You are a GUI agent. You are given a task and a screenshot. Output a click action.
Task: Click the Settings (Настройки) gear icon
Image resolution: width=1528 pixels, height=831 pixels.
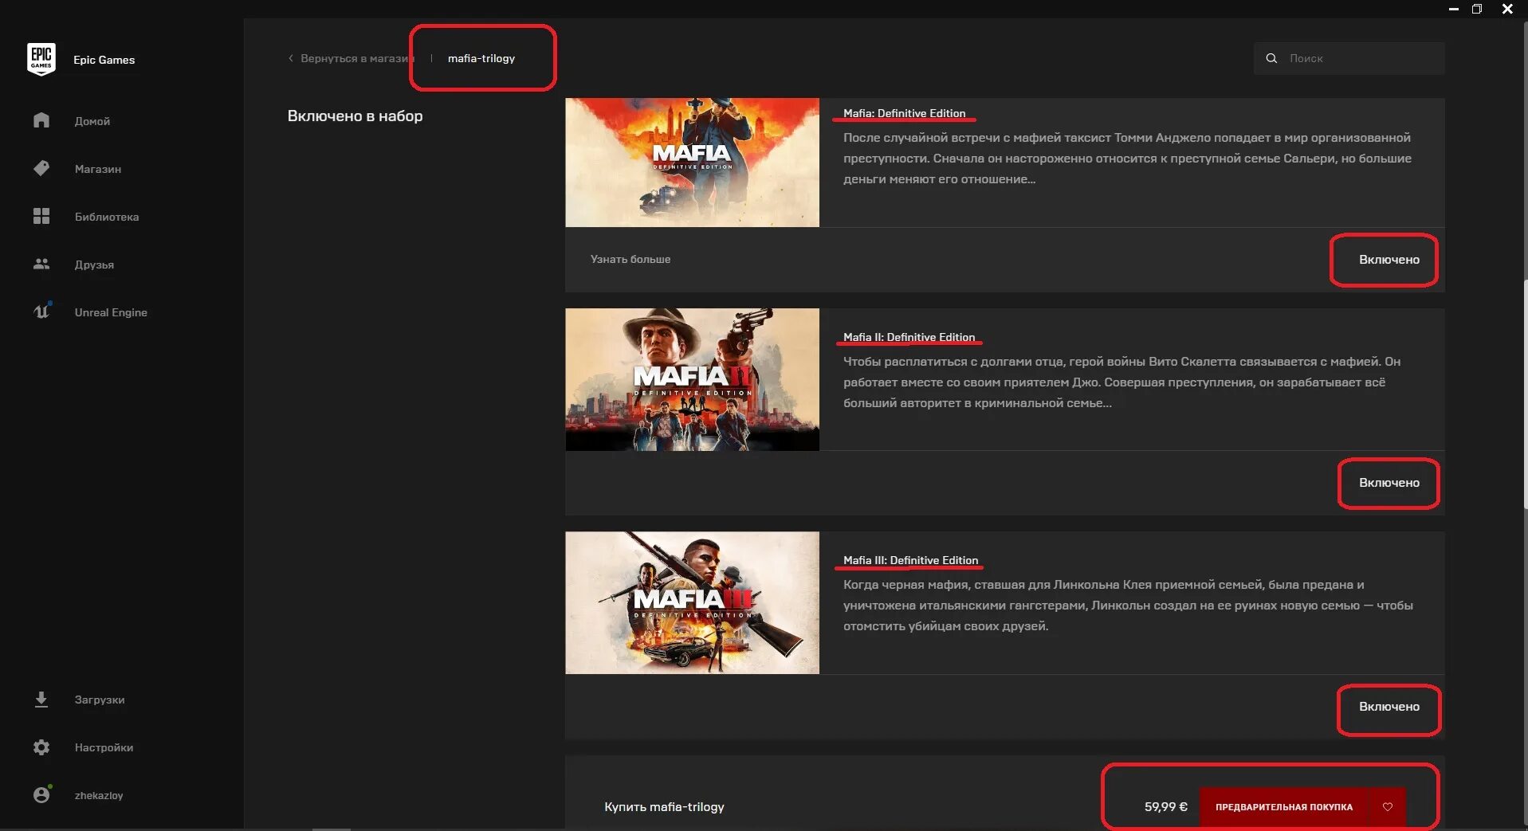[41, 747]
